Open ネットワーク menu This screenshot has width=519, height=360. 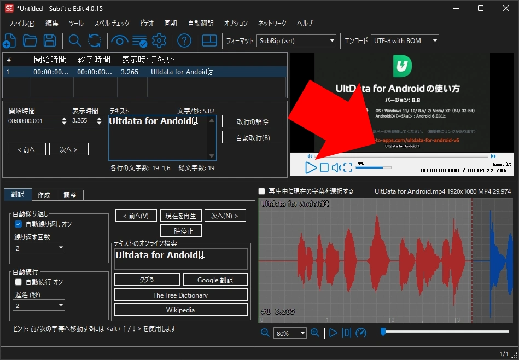272,23
